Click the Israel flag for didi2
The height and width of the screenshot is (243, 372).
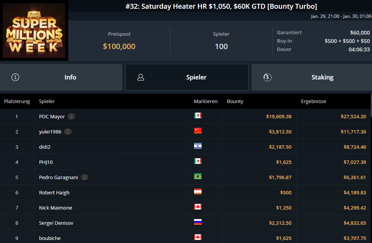coord(197,146)
